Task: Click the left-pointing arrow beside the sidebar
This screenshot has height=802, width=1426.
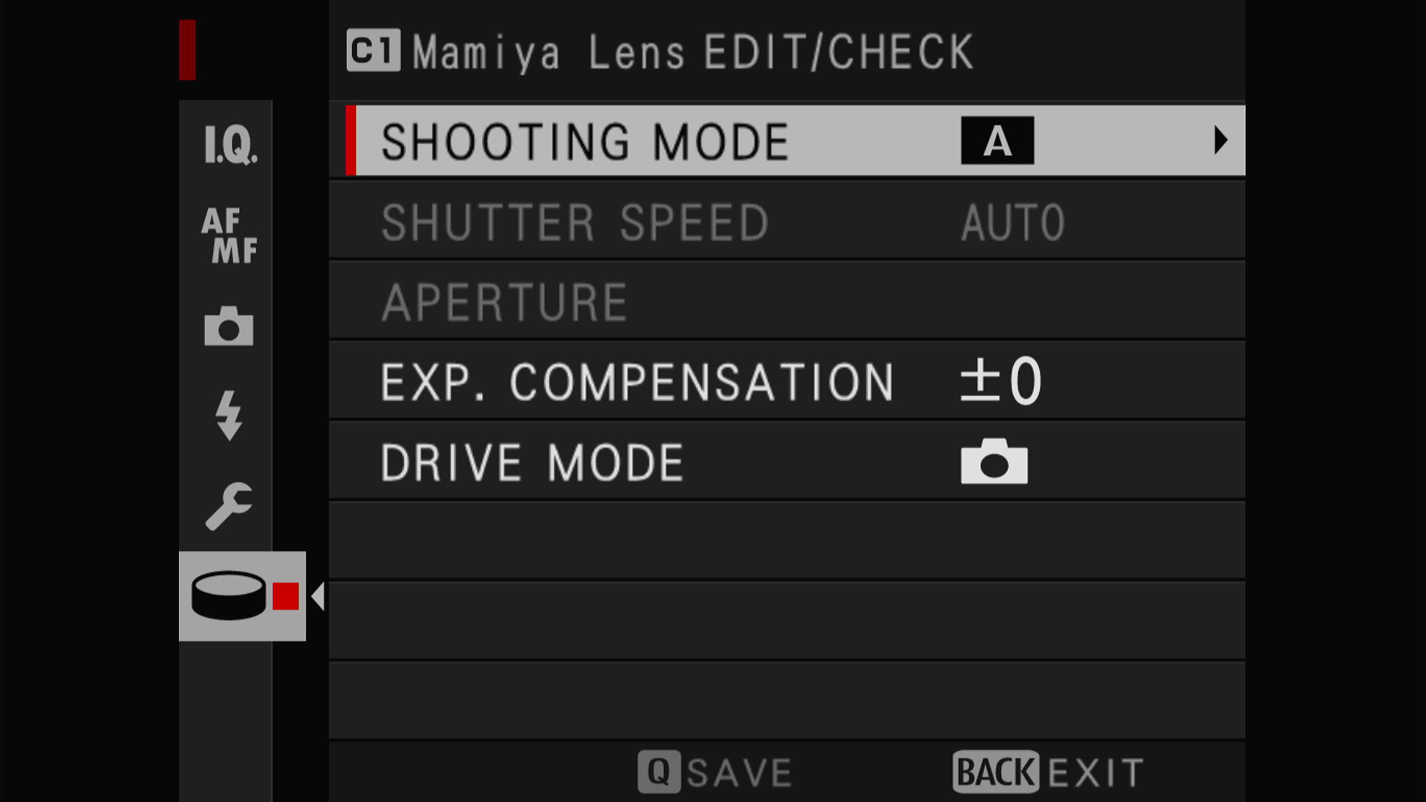Action: click(319, 596)
